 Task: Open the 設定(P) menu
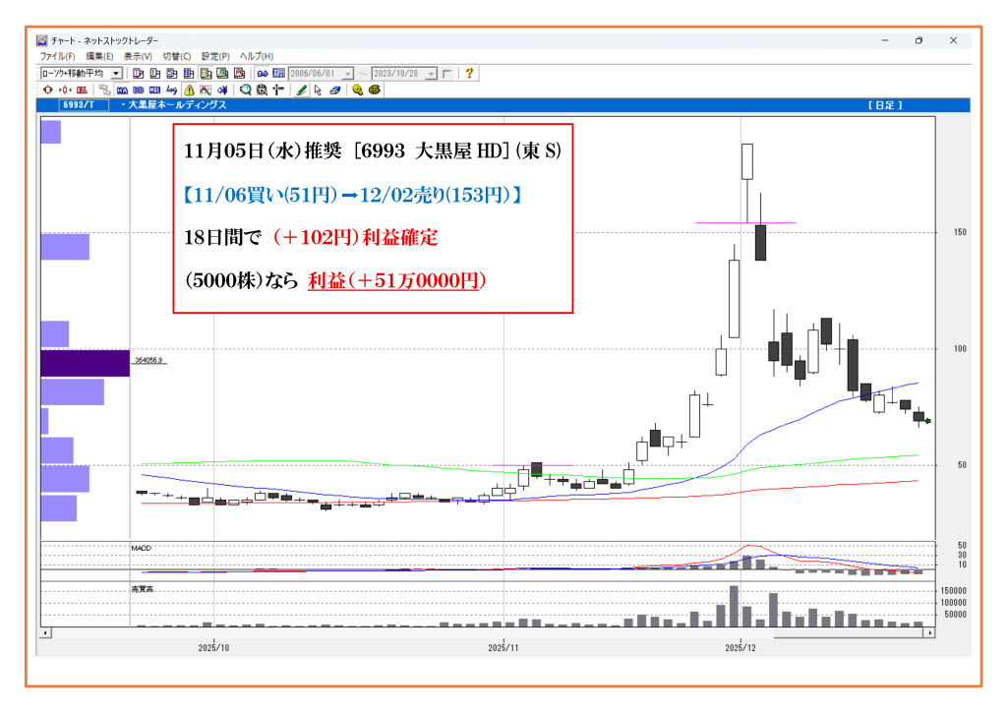coord(215,57)
